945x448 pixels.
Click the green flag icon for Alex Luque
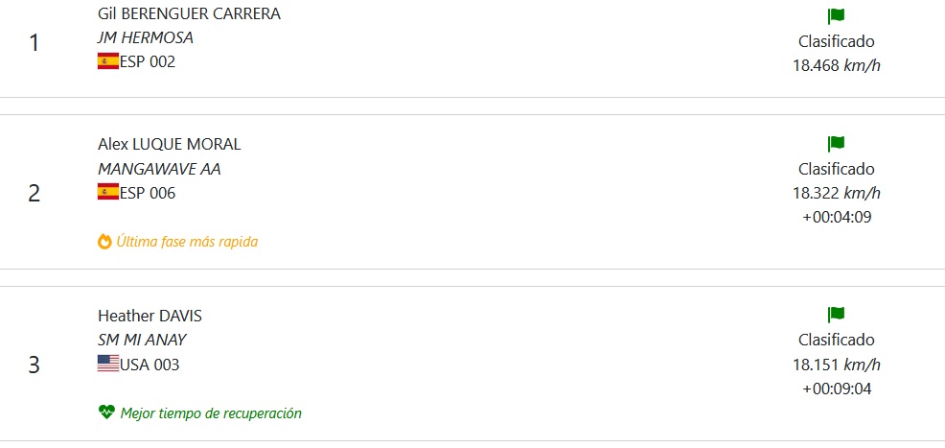(836, 144)
